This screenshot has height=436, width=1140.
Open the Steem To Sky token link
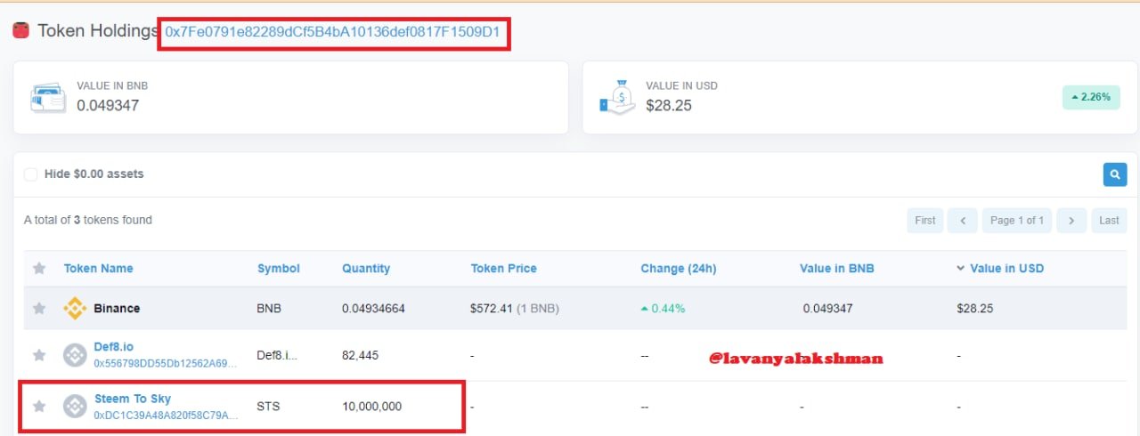click(133, 399)
